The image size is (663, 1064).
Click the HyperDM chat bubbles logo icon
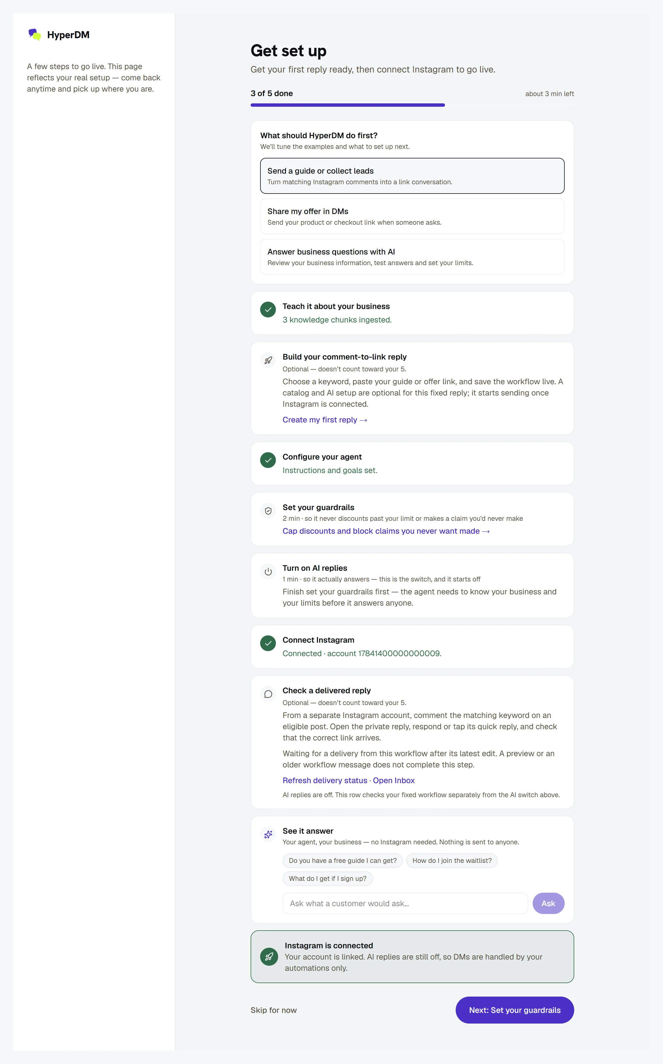pos(35,35)
